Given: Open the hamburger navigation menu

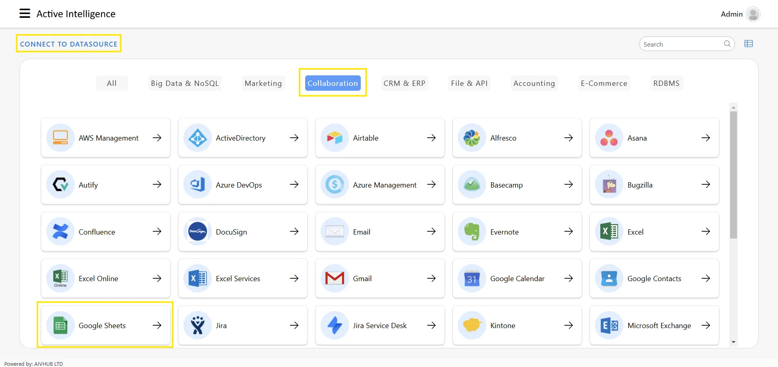Looking at the screenshot, I should pos(25,14).
